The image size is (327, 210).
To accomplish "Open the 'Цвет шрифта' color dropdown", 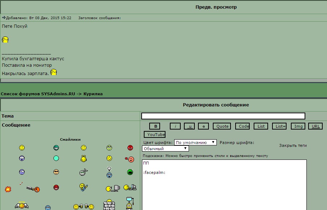I will pos(195,143).
